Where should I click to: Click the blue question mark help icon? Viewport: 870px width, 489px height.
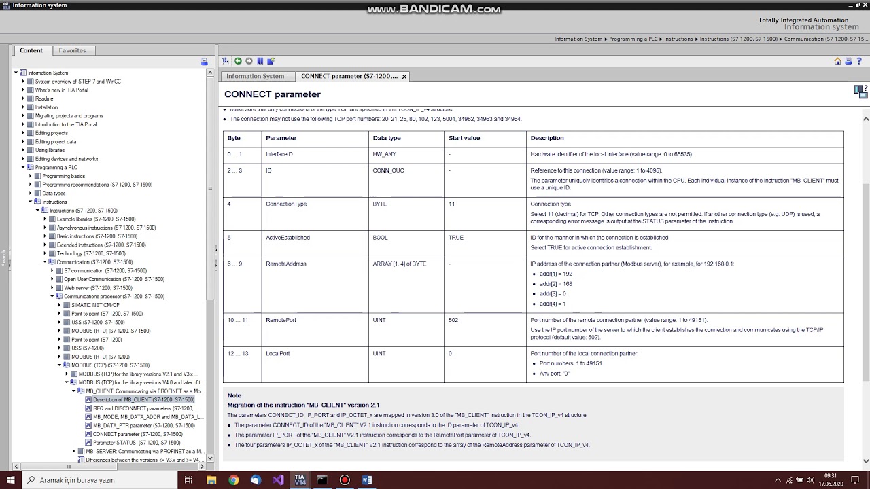point(859,61)
